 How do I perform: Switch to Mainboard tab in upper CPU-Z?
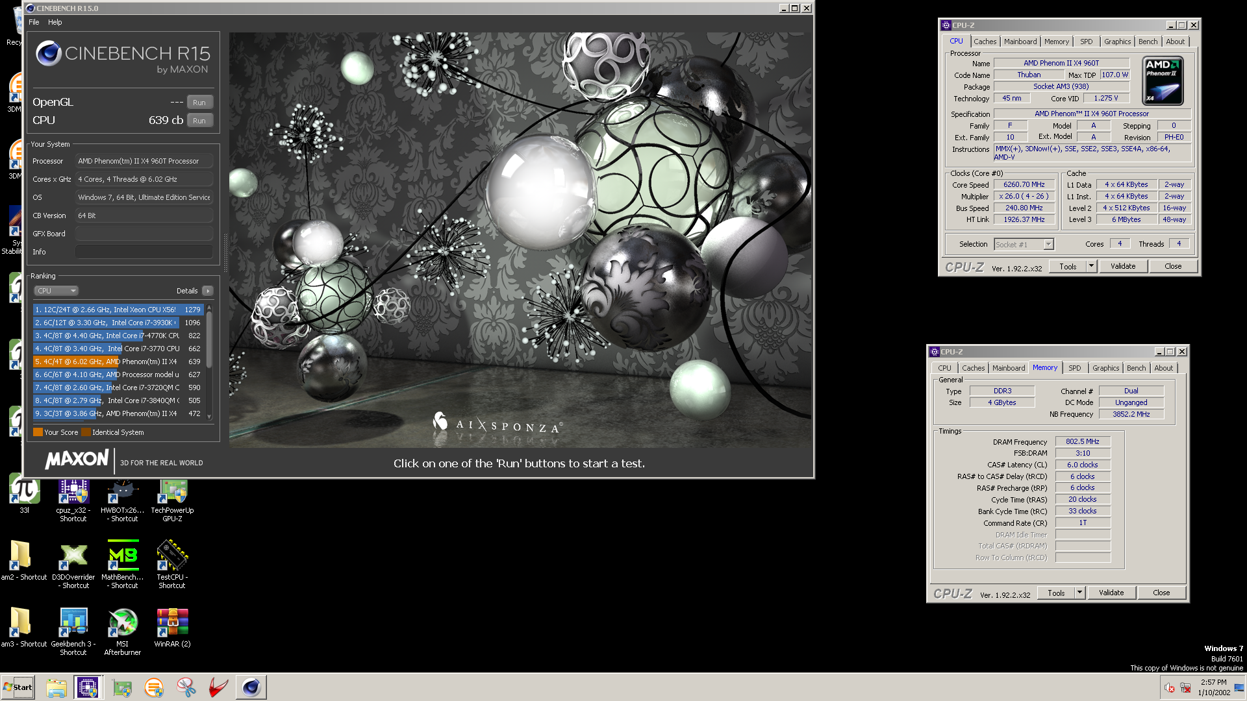click(1020, 42)
